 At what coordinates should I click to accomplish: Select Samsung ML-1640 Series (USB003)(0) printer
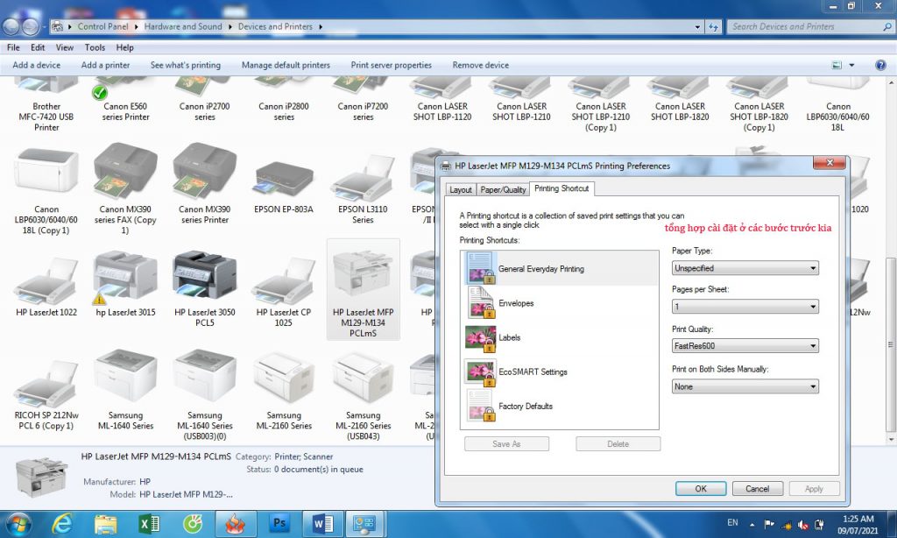coord(204,396)
